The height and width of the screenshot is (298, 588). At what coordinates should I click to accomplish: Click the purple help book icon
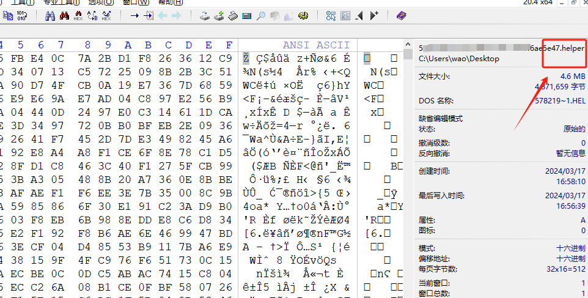[x=401, y=16]
